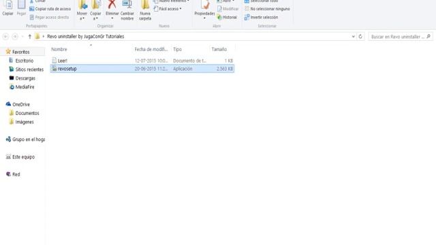This screenshot has width=436, height=245.
Task: Click No seleccionar ninguno
Action: coord(267,9)
